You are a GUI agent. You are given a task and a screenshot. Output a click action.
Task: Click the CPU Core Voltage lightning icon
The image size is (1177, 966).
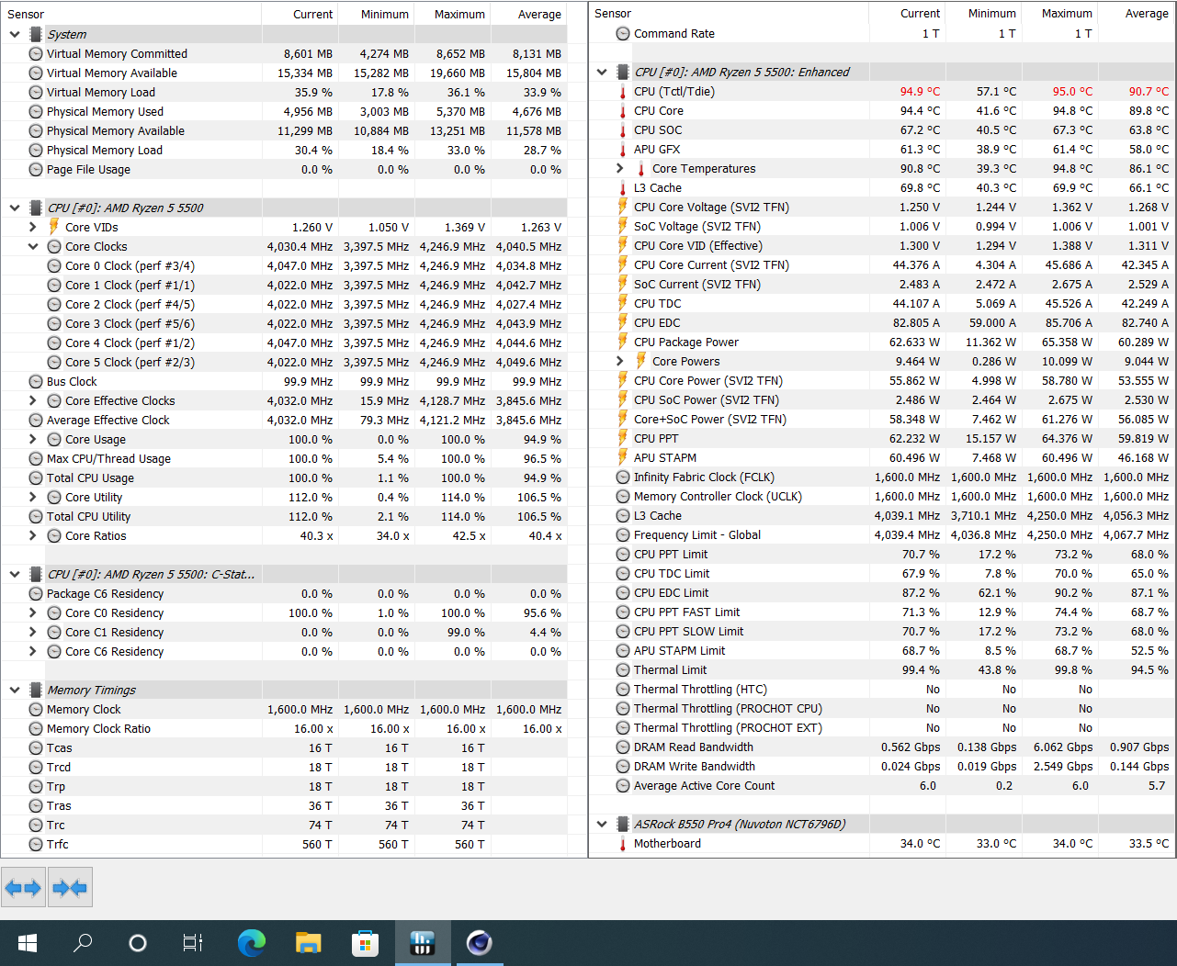click(x=622, y=207)
